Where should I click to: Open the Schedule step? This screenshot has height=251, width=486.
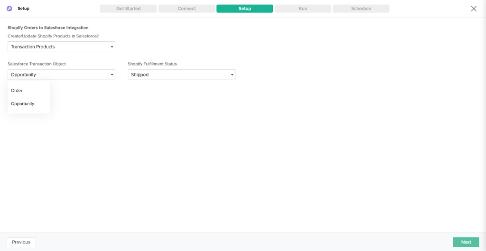coord(361,9)
